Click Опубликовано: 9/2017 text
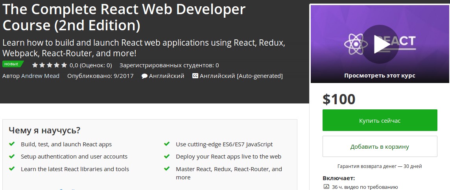This screenshot has width=450, height=190. coord(100,76)
